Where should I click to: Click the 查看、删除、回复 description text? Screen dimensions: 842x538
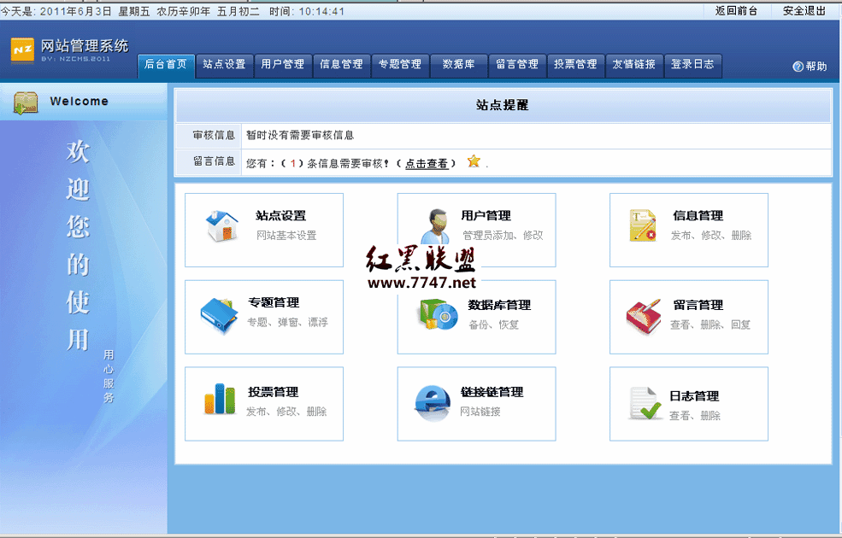710,325
